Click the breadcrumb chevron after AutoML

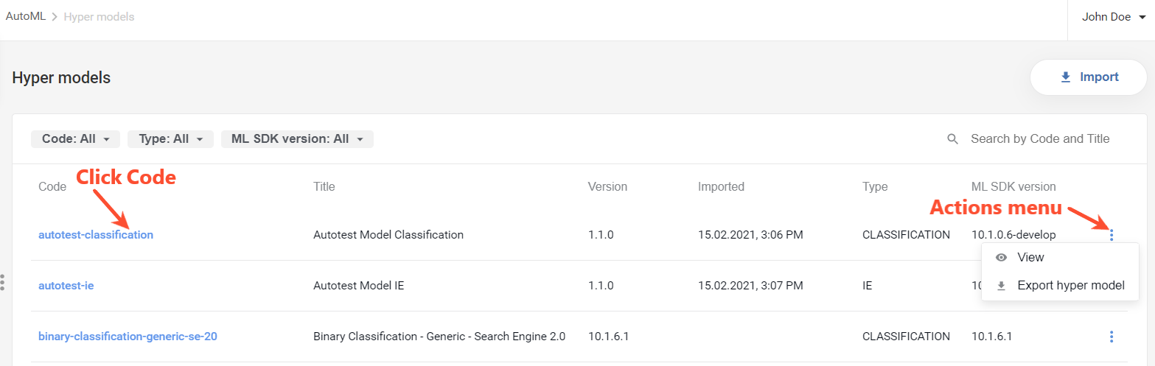[x=55, y=16]
